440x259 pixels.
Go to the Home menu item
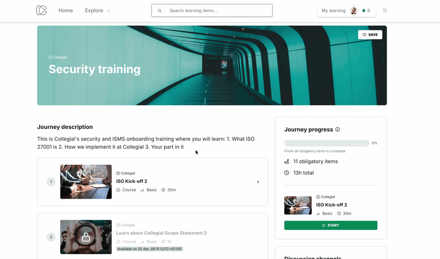[x=65, y=10]
